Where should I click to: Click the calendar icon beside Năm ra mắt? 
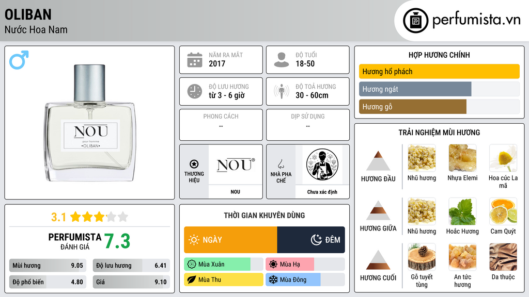[195, 60]
